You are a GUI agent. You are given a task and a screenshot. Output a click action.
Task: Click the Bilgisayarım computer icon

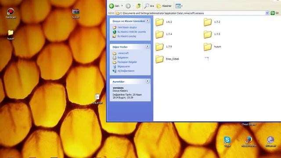114,66
